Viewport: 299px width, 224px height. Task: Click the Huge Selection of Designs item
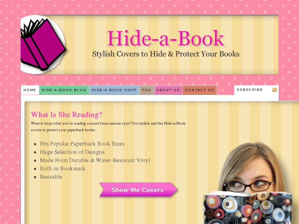[x=72, y=152]
